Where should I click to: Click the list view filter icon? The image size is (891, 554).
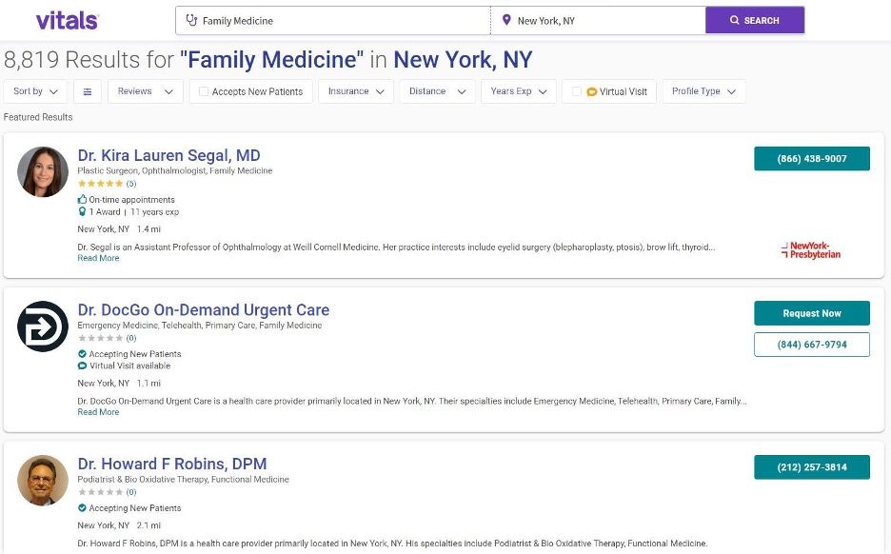click(x=88, y=91)
